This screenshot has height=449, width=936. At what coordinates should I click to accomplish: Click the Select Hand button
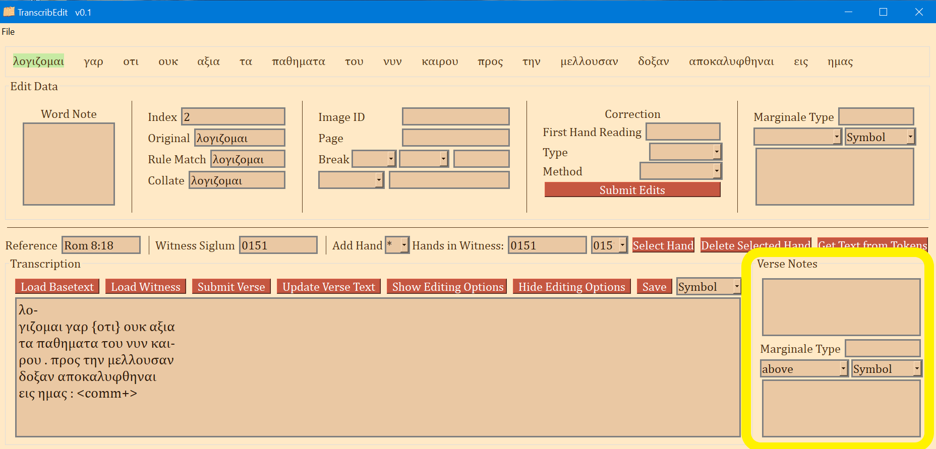click(x=663, y=245)
